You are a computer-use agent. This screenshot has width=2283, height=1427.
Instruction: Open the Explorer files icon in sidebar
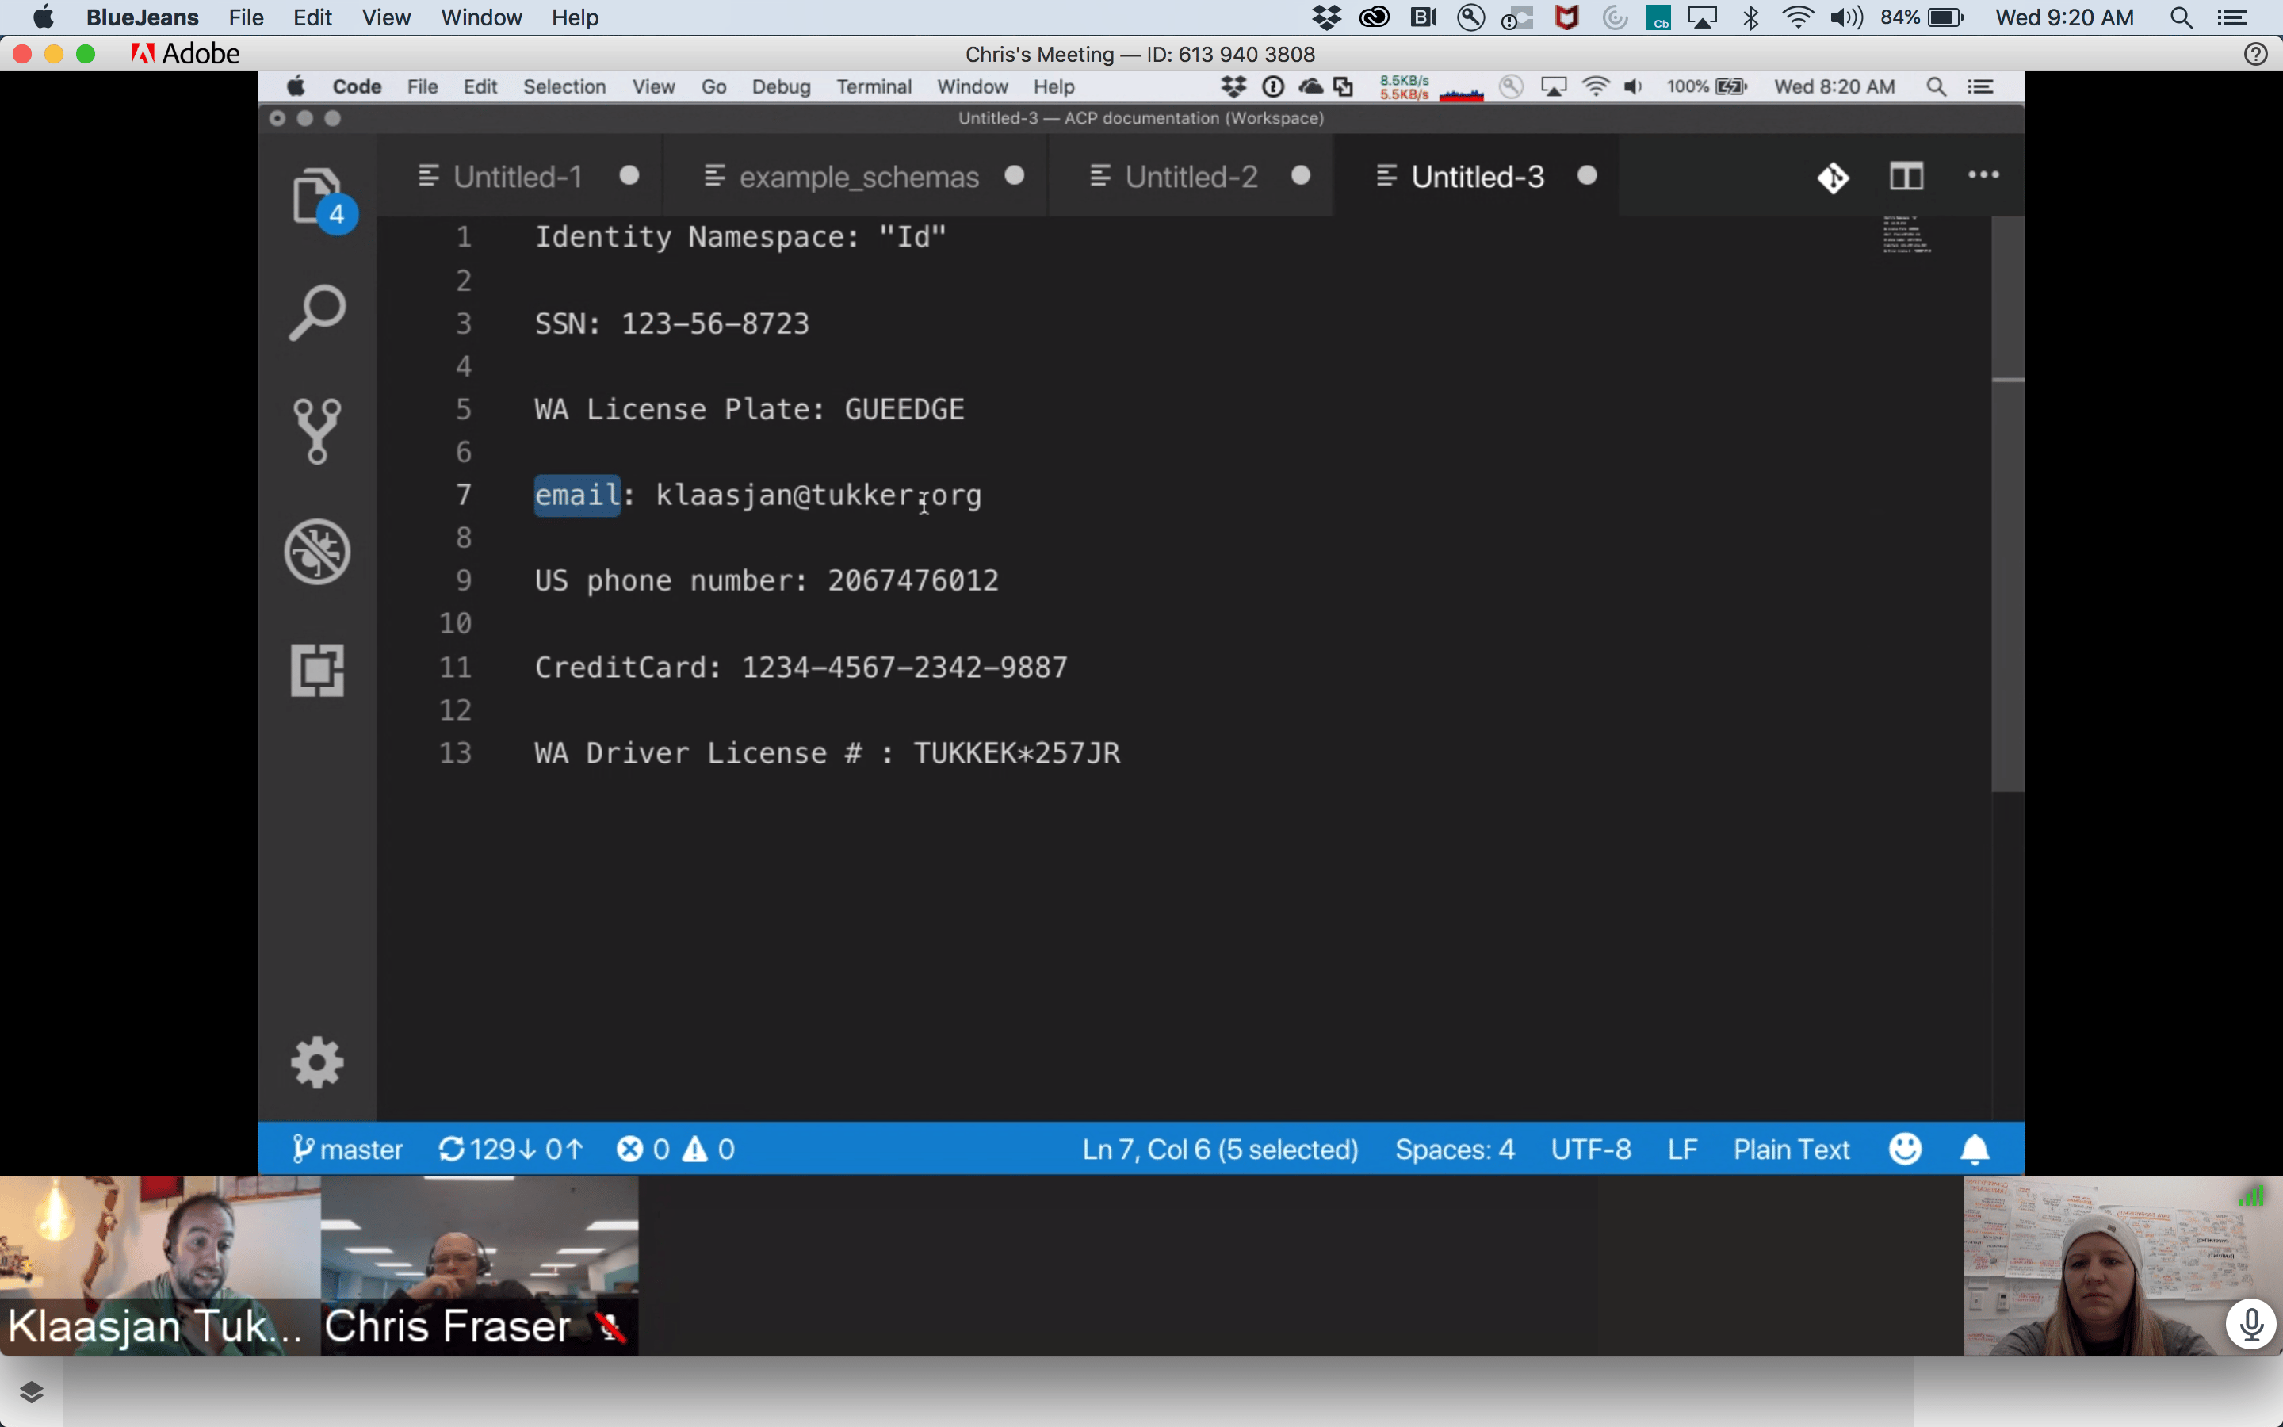[318, 197]
